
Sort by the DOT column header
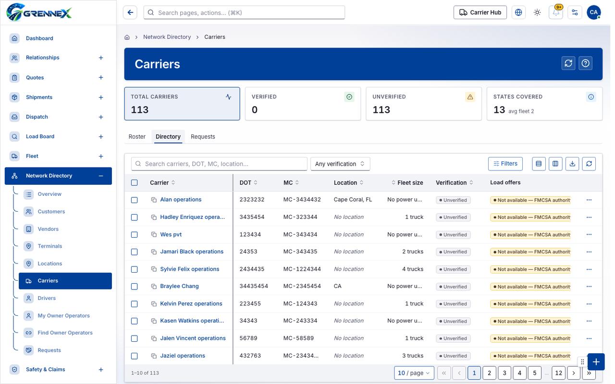click(249, 183)
